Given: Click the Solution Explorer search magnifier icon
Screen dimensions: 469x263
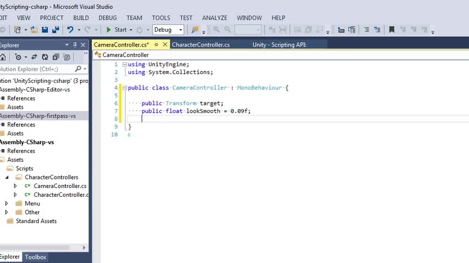Looking at the screenshot, I should tap(78, 69).
